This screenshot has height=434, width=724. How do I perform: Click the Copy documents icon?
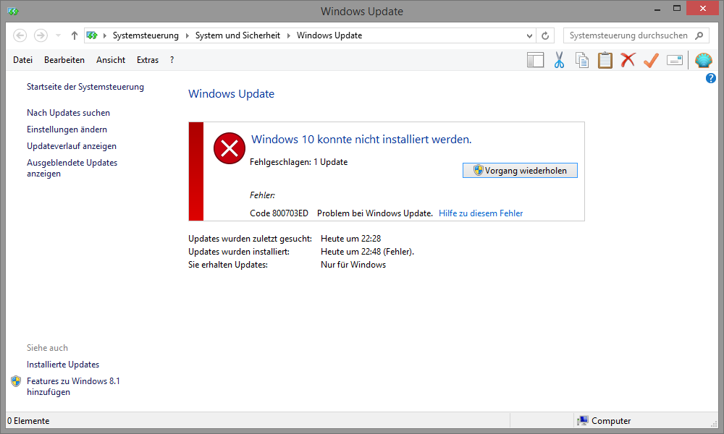pos(582,60)
